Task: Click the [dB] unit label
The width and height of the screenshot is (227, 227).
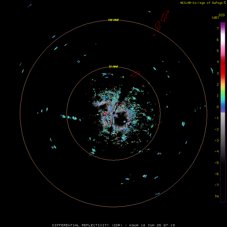Action: 215,17
